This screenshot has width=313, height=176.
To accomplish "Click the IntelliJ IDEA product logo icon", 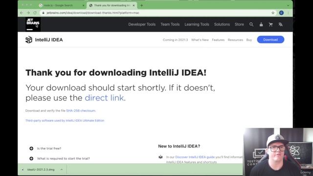I will [x=29, y=40].
